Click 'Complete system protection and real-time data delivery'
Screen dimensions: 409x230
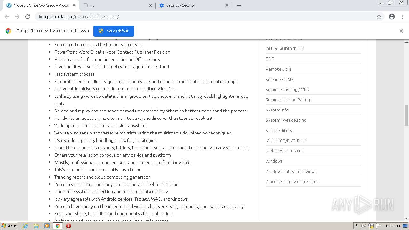(111, 192)
